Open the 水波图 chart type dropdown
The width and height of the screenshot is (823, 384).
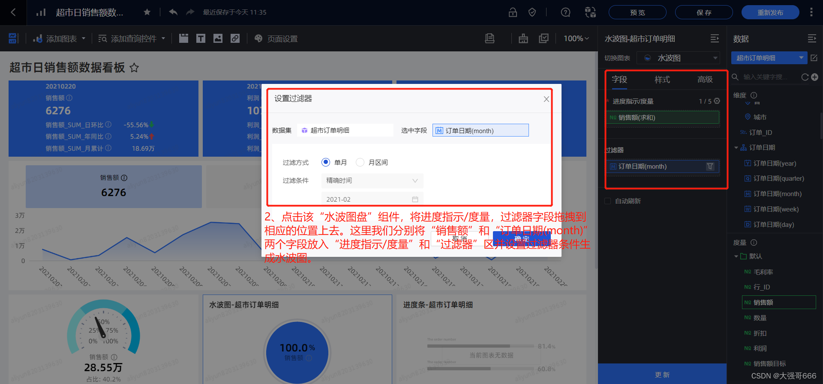(x=678, y=58)
